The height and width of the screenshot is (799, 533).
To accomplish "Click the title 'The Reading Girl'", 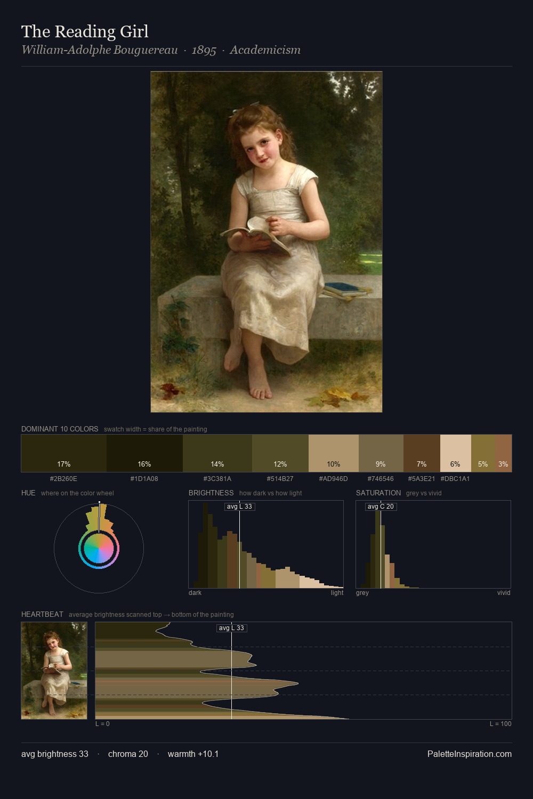I will point(85,31).
